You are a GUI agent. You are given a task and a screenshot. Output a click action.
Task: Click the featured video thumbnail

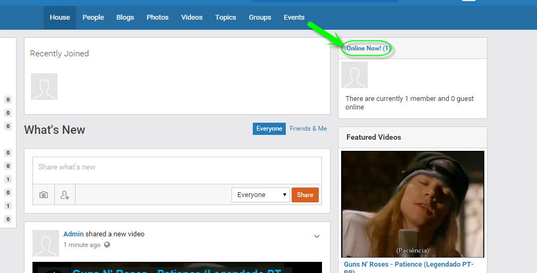(x=412, y=204)
